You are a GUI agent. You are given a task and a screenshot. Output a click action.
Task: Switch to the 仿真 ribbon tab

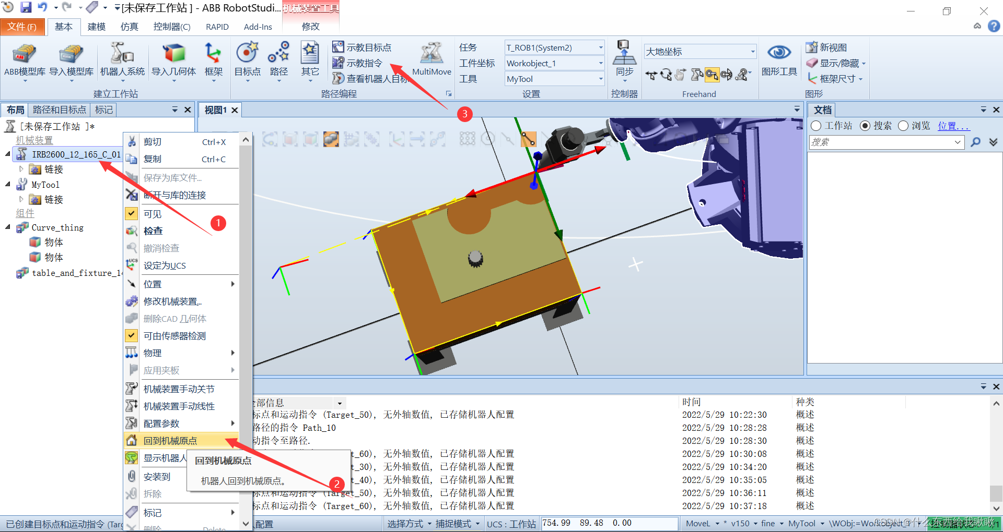point(130,27)
